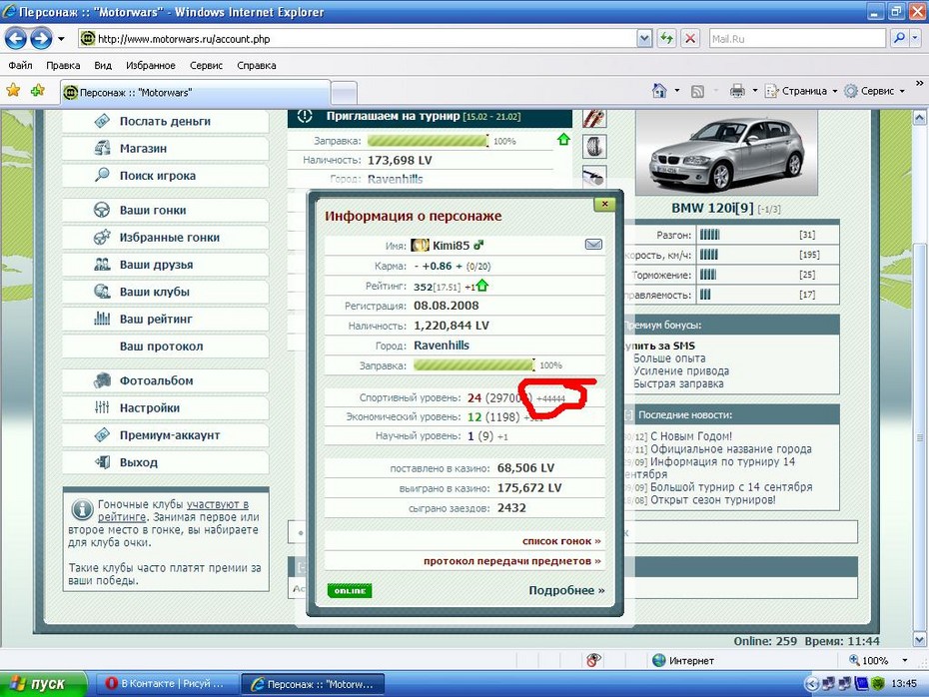
Task: Click the Подробнее link in popup
Action: 566,590
